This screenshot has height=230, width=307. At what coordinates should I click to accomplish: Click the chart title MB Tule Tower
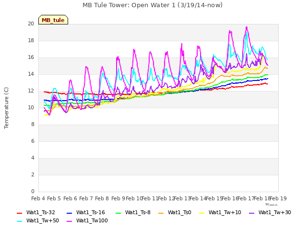click(x=153, y=5)
